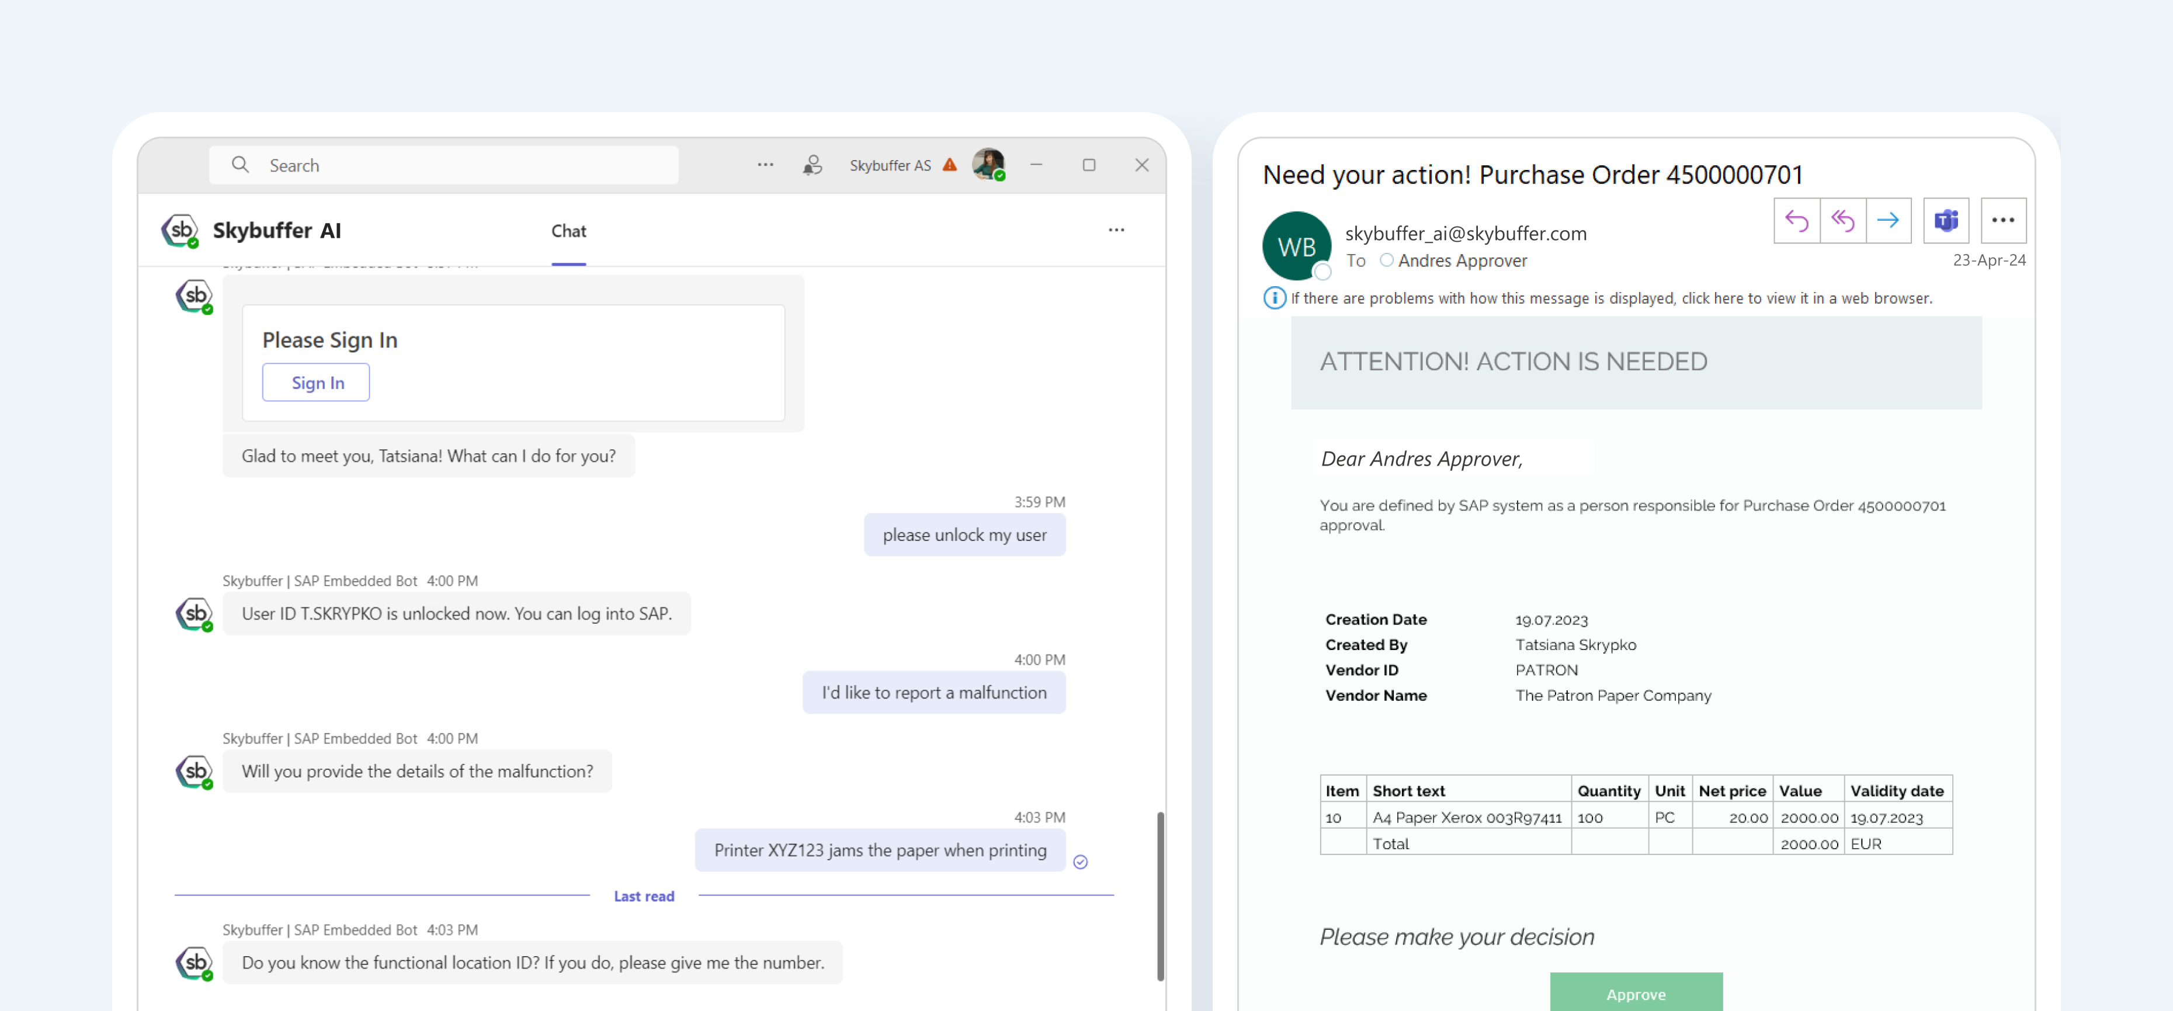Select the 'Printer XYZ123 jams the paper' message

click(x=880, y=850)
